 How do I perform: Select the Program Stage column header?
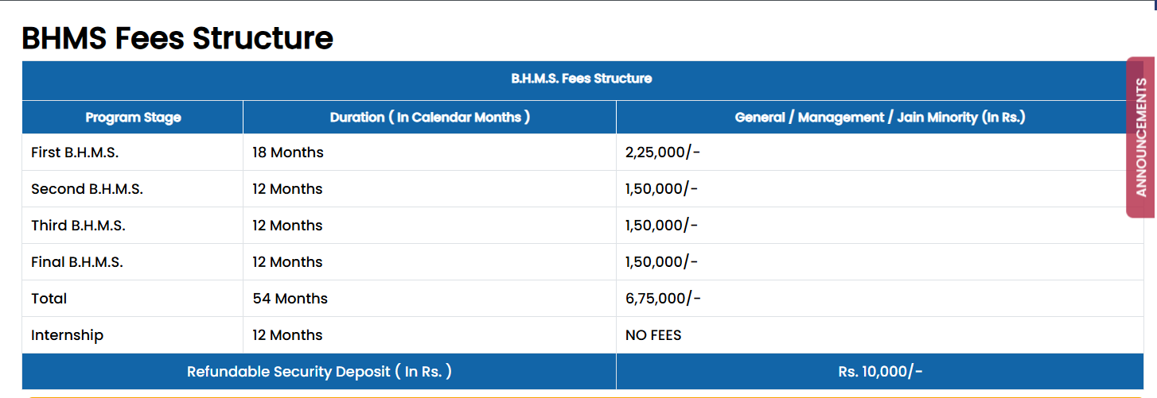[133, 118]
